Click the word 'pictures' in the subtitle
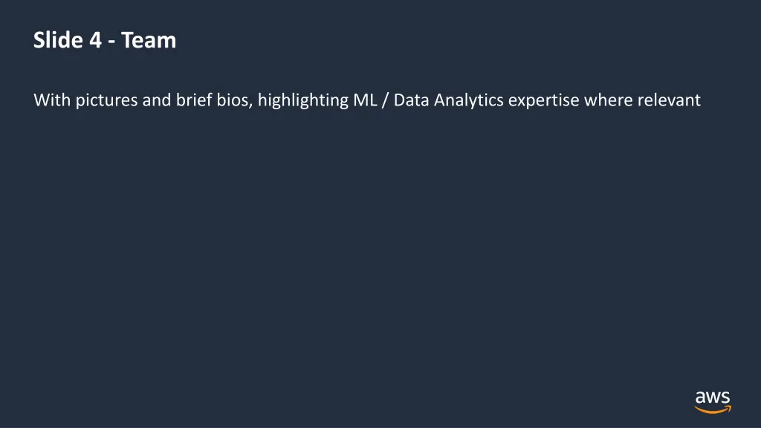 coord(106,100)
